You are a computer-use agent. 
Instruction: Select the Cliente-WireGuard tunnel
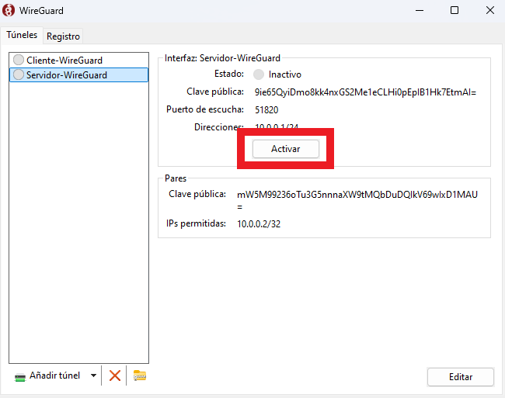pyautogui.click(x=79, y=60)
